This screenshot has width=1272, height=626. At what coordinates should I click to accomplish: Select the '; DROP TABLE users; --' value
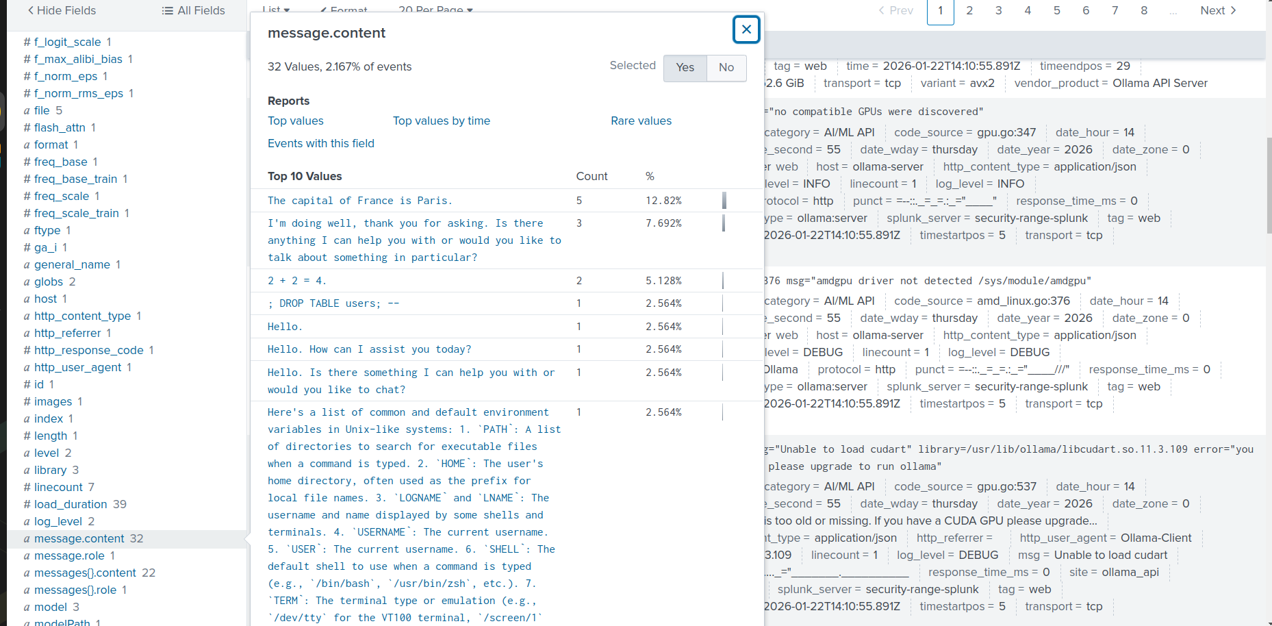click(x=333, y=303)
